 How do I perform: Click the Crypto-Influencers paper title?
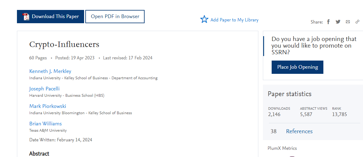tap(64, 45)
